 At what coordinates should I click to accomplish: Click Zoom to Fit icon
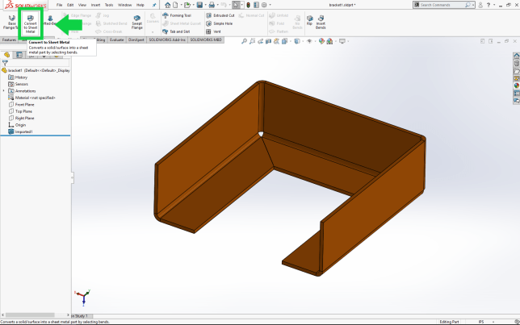[x=244, y=41]
